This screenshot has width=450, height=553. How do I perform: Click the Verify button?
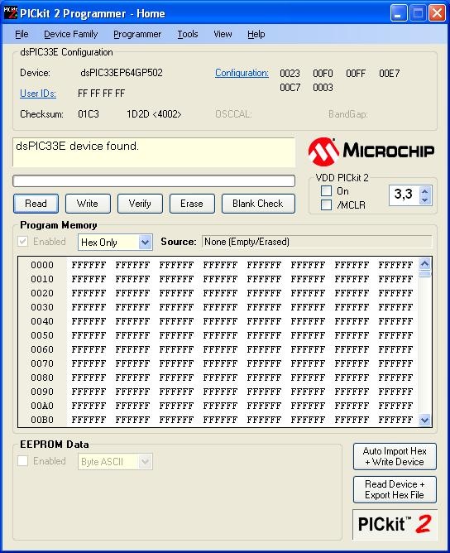pos(140,204)
